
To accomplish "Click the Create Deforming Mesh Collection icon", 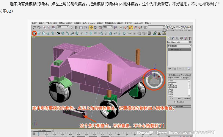I will click(x=53, y=33).
